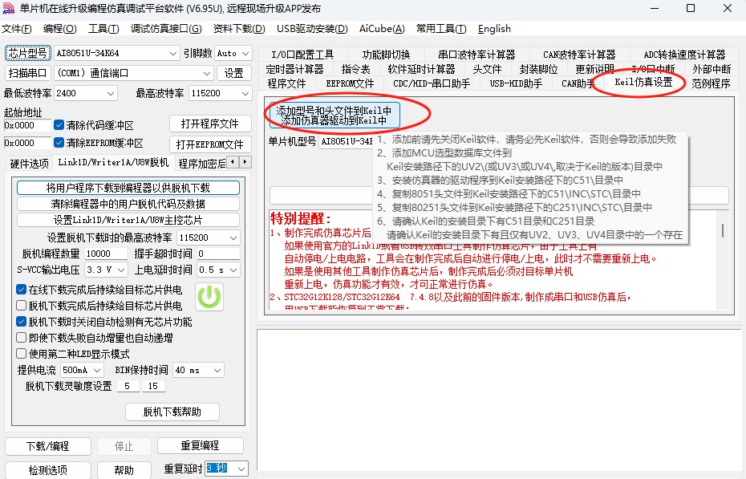
Task: Open the 文件(F) menu
Action: 17,29
